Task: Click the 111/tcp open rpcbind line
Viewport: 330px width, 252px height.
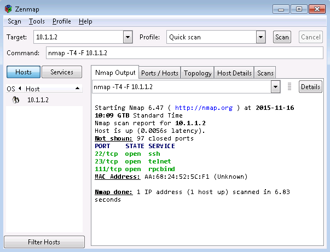Action: [135, 169]
